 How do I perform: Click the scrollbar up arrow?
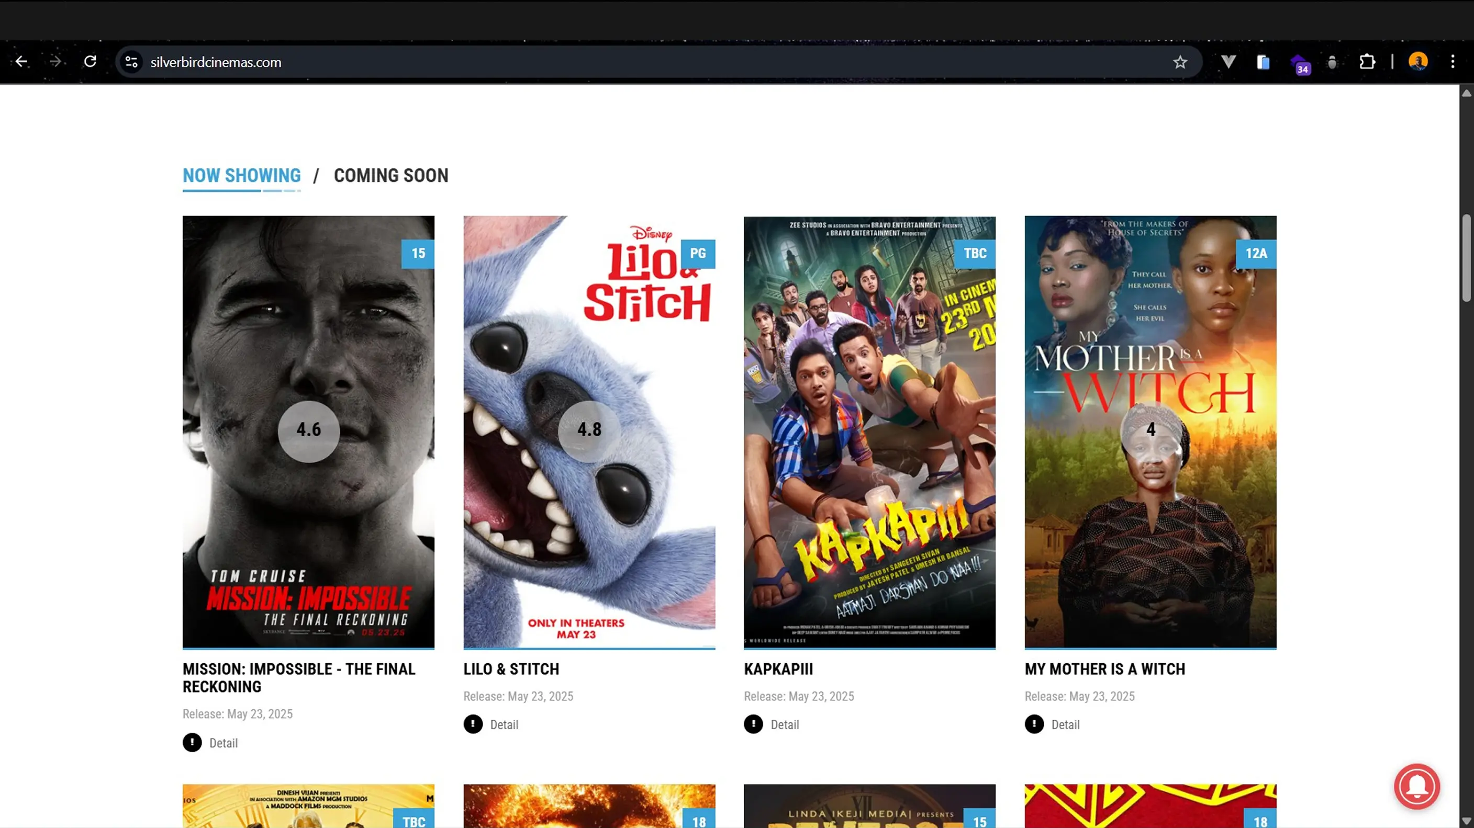(x=1467, y=93)
